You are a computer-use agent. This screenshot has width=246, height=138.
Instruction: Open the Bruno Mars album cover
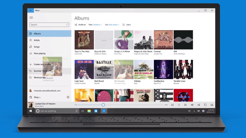143,95
